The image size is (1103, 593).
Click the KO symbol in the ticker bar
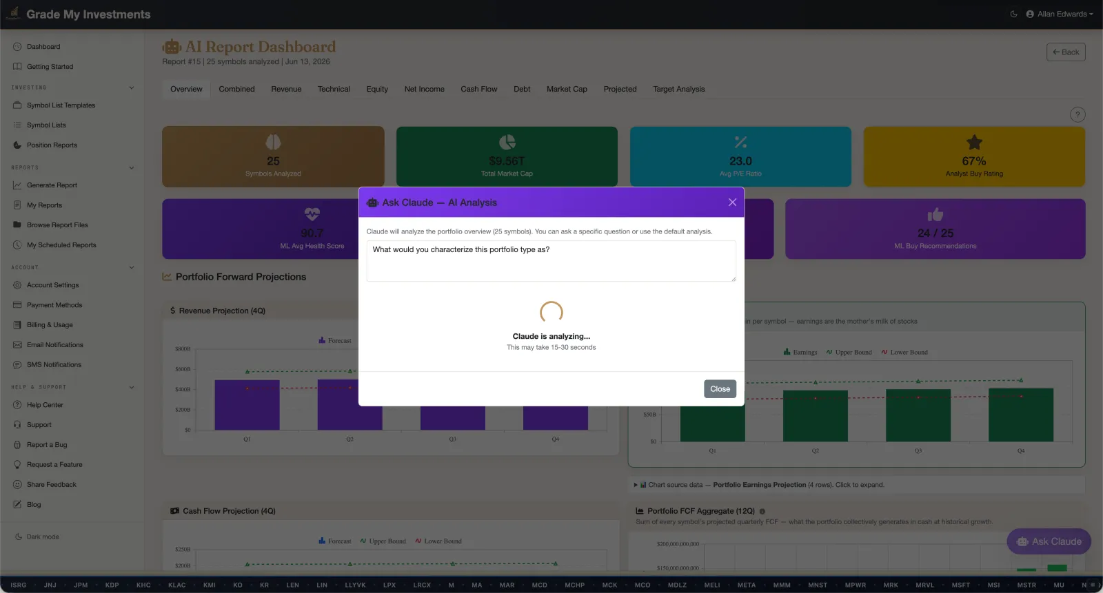click(x=238, y=585)
